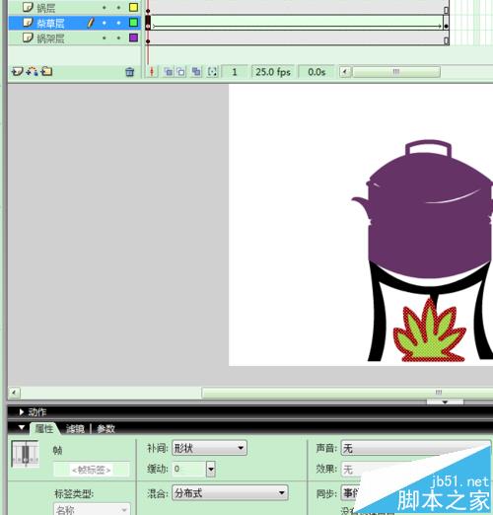Open the 声音 sound dropdown
This screenshot has width=493, height=515.
(416, 448)
